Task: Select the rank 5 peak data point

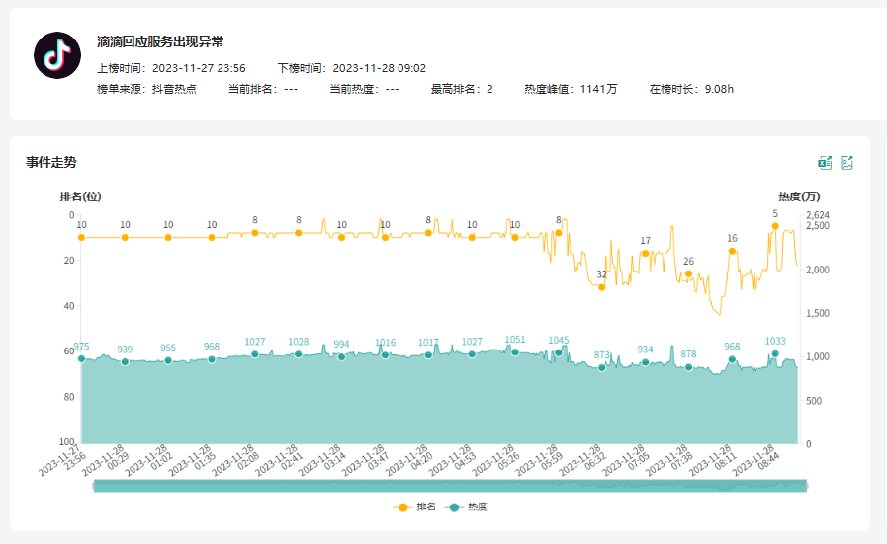Action: coord(775,226)
